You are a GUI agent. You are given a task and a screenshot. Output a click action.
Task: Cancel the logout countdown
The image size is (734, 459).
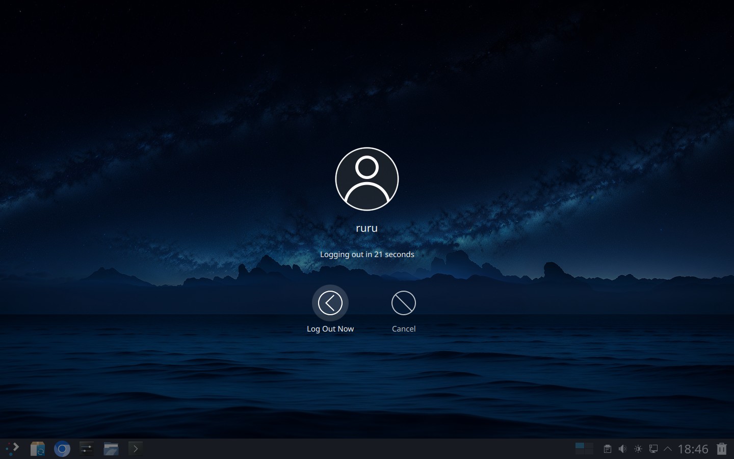[403, 303]
